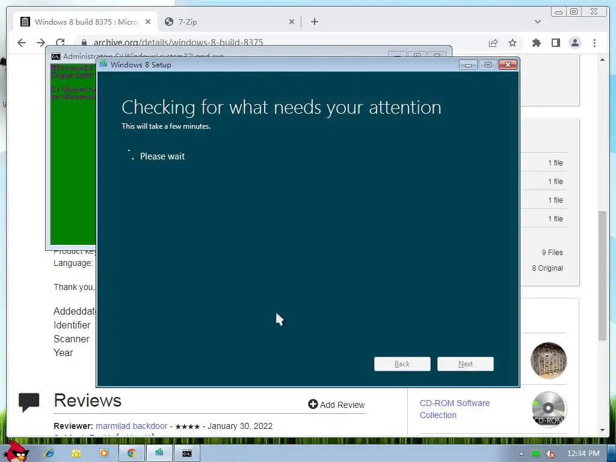The height and width of the screenshot is (462, 616).
Task: Launch Internet Explorer from taskbar
Action: point(49,454)
